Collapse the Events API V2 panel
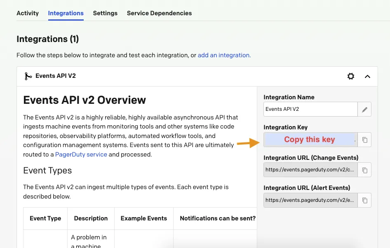 coord(367,76)
